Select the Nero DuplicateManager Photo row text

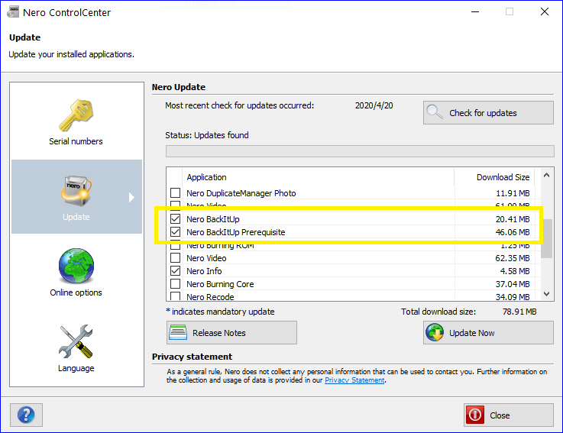click(x=241, y=193)
